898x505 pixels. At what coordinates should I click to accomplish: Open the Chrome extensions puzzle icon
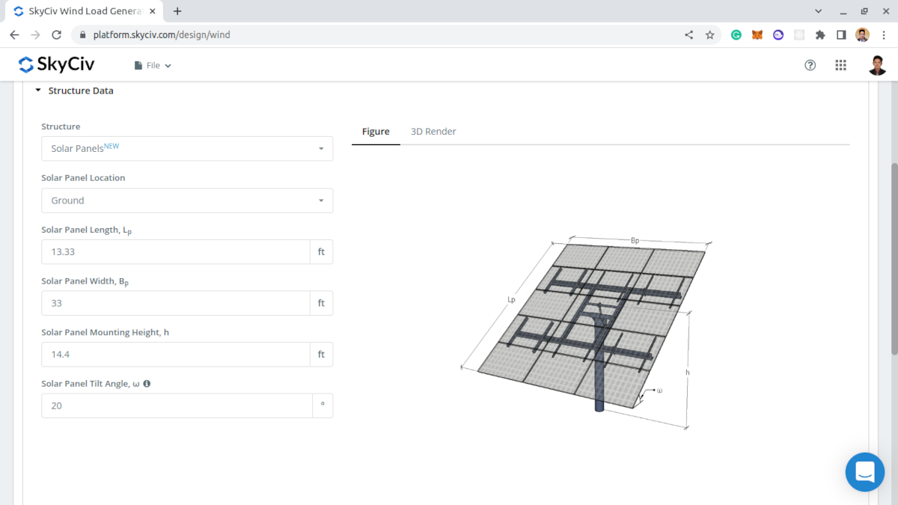[x=820, y=34]
